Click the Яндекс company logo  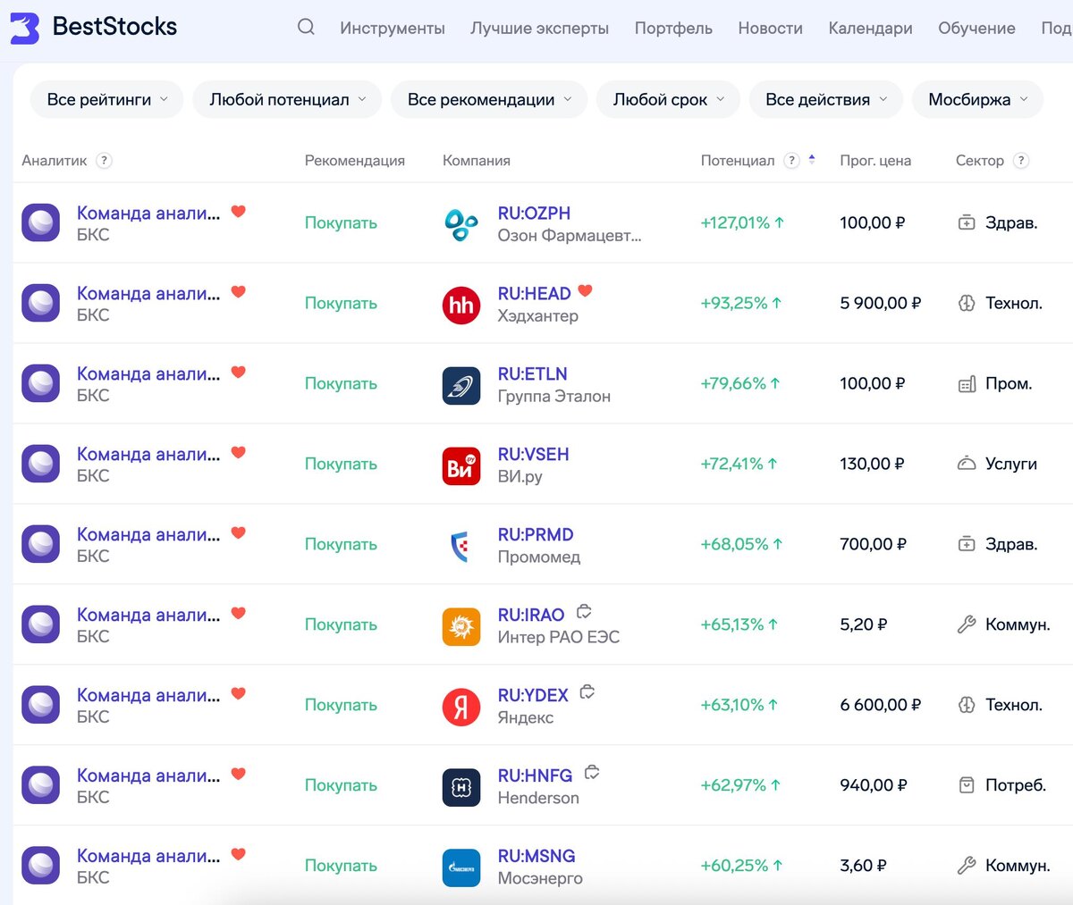(x=461, y=706)
